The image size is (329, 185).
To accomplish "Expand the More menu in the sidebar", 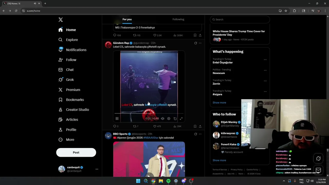I will tap(66, 140).
